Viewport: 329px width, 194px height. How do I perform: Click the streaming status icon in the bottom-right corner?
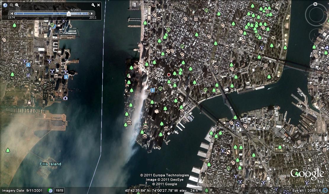click(325, 190)
